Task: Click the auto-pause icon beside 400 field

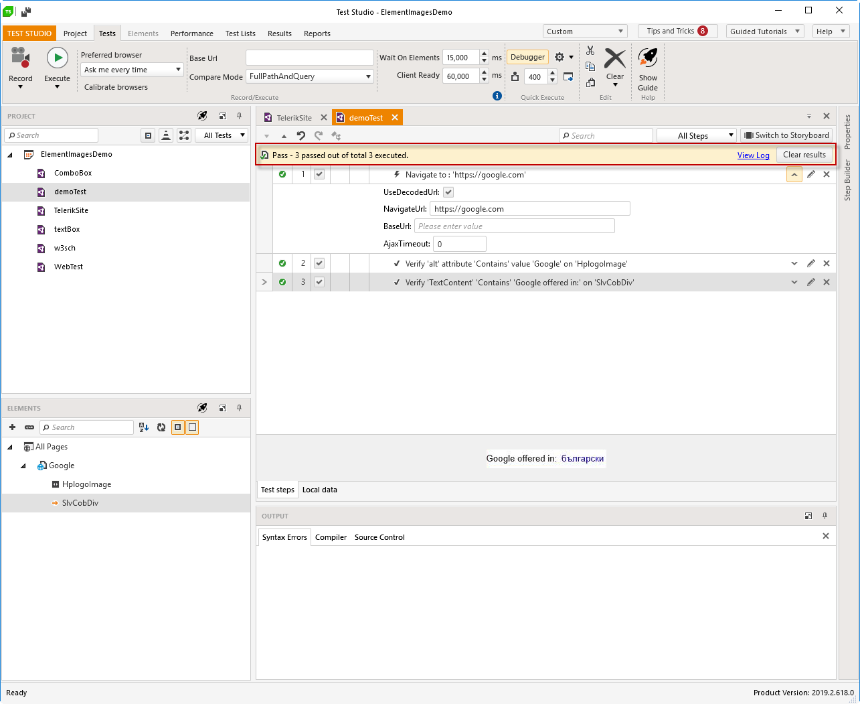Action: click(x=515, y=76)
